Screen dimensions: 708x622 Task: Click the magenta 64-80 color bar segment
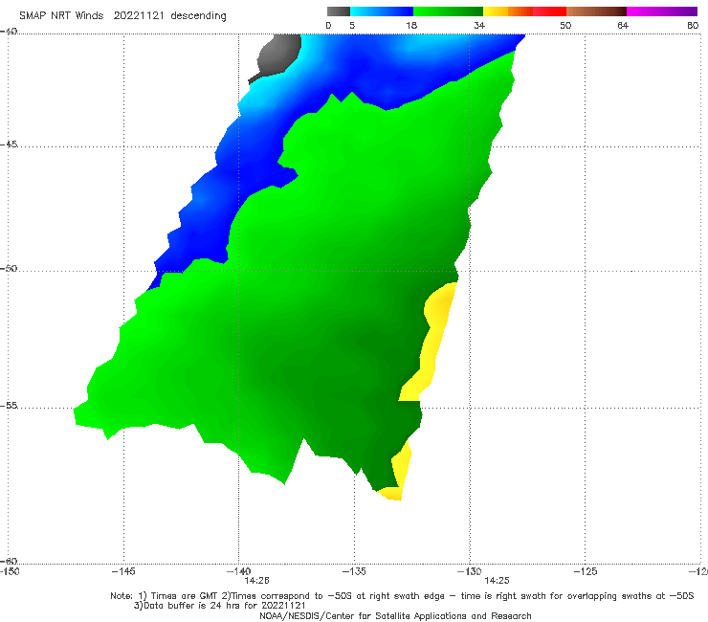point(662,11)
